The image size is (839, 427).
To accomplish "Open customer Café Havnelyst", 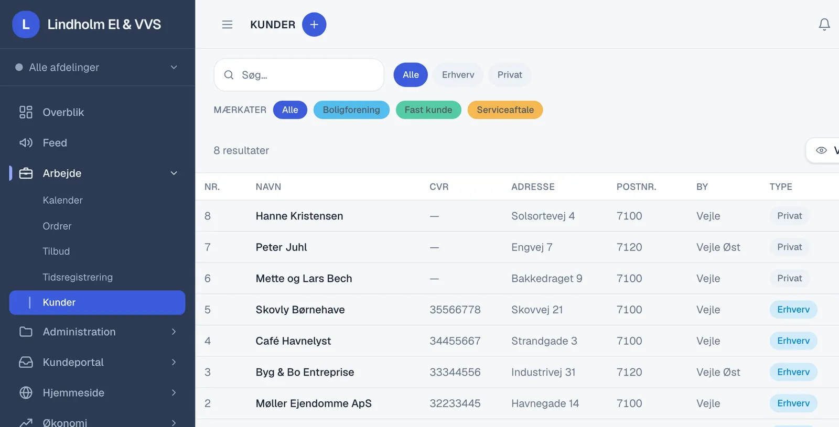I will click(x=293, y=341).
